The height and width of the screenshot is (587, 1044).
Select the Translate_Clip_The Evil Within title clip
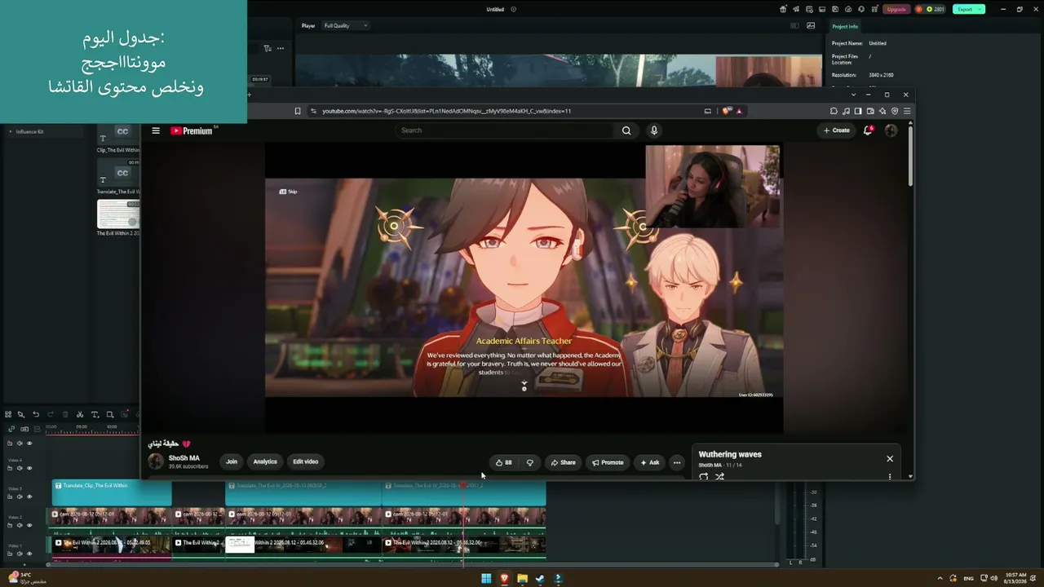pyautogui.click(x=112, y=492)
